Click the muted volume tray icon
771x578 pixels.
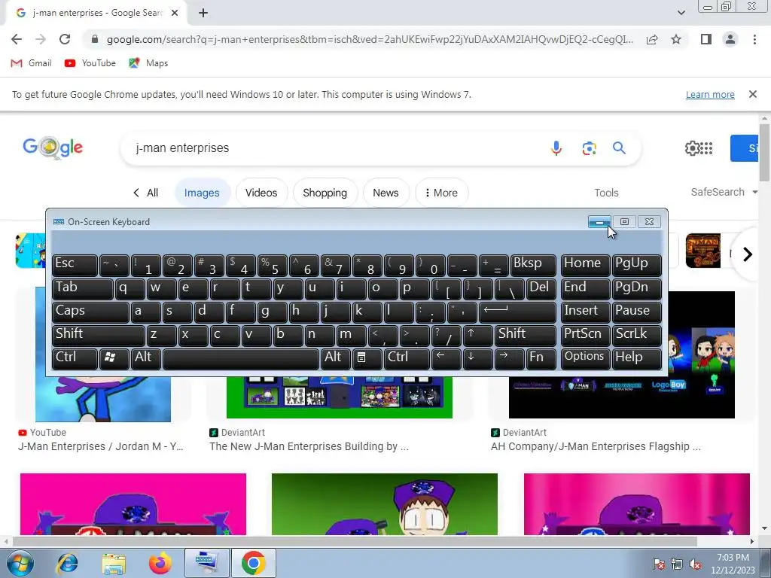pos(695,564)
